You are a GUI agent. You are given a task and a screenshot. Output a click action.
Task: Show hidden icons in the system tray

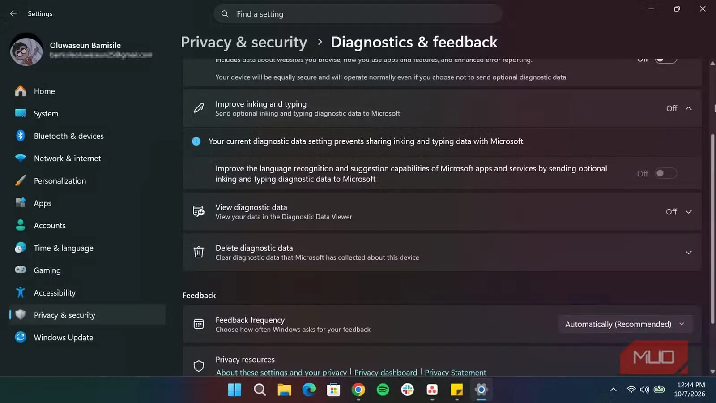(x=613, y=390)
